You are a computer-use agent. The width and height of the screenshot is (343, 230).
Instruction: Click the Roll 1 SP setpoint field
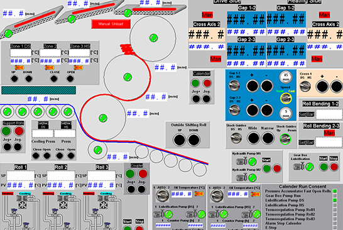(x=21, y=176)
